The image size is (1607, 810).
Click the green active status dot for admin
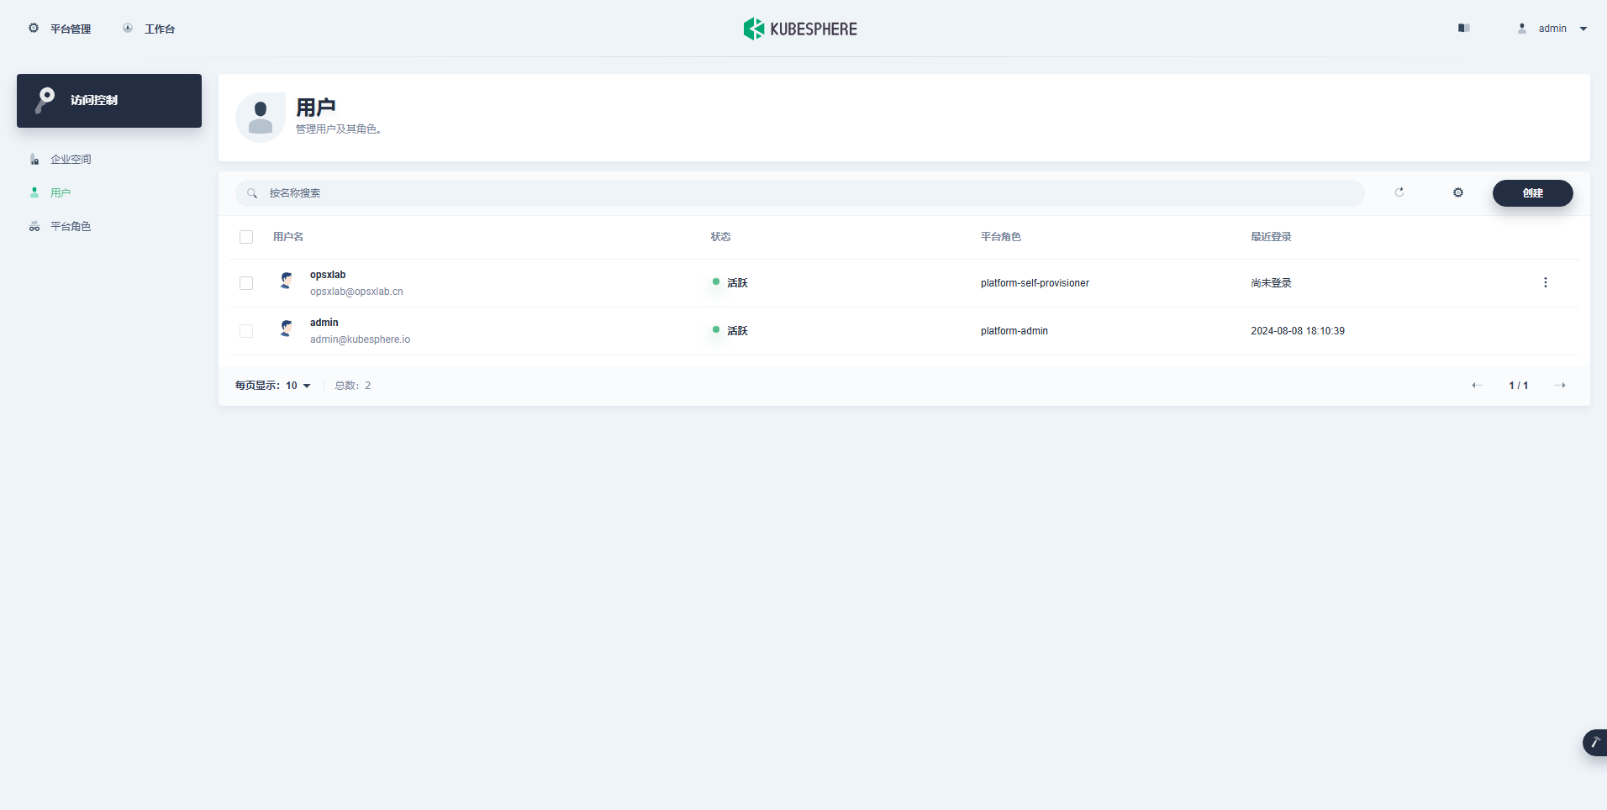[x=715, y=330]
